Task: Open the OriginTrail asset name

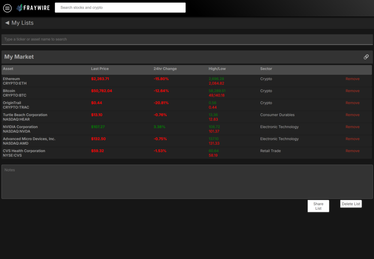Action: (x=12, y=103)
